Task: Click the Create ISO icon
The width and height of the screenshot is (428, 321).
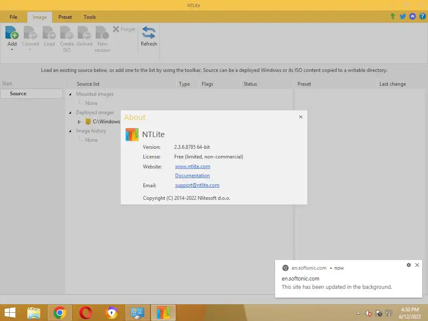Action: coord(67,33)
